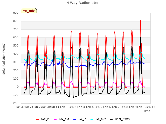The height and width of the screenshot is (124, 166).
Task: Click the 300 y-axis label
Action: click(x=16, y=62)
